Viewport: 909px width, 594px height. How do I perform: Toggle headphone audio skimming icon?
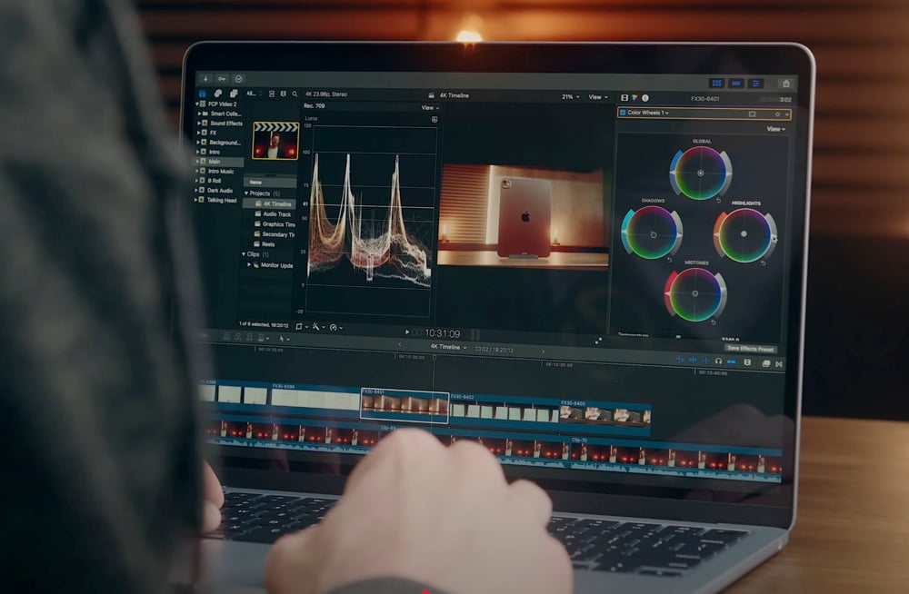(x=718, y=361)
